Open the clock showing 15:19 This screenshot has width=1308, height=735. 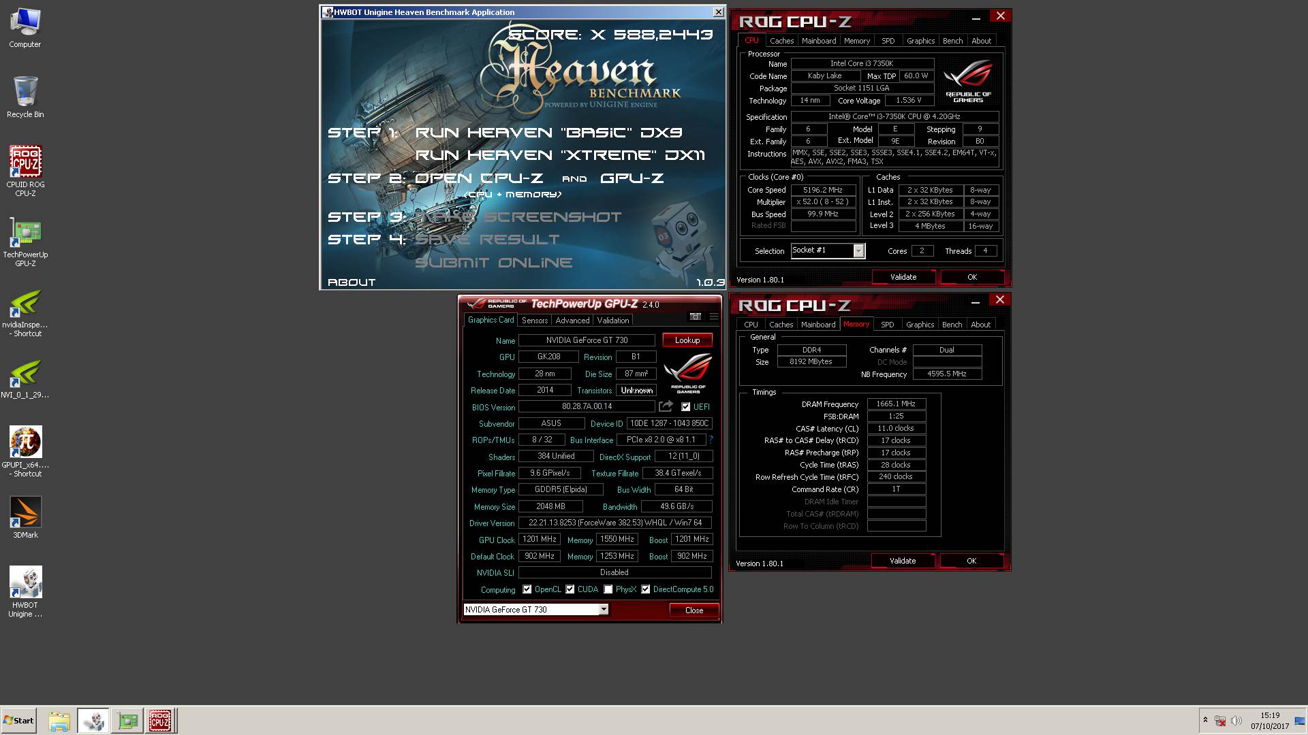pyautogui.click(x=1270, y=721)
